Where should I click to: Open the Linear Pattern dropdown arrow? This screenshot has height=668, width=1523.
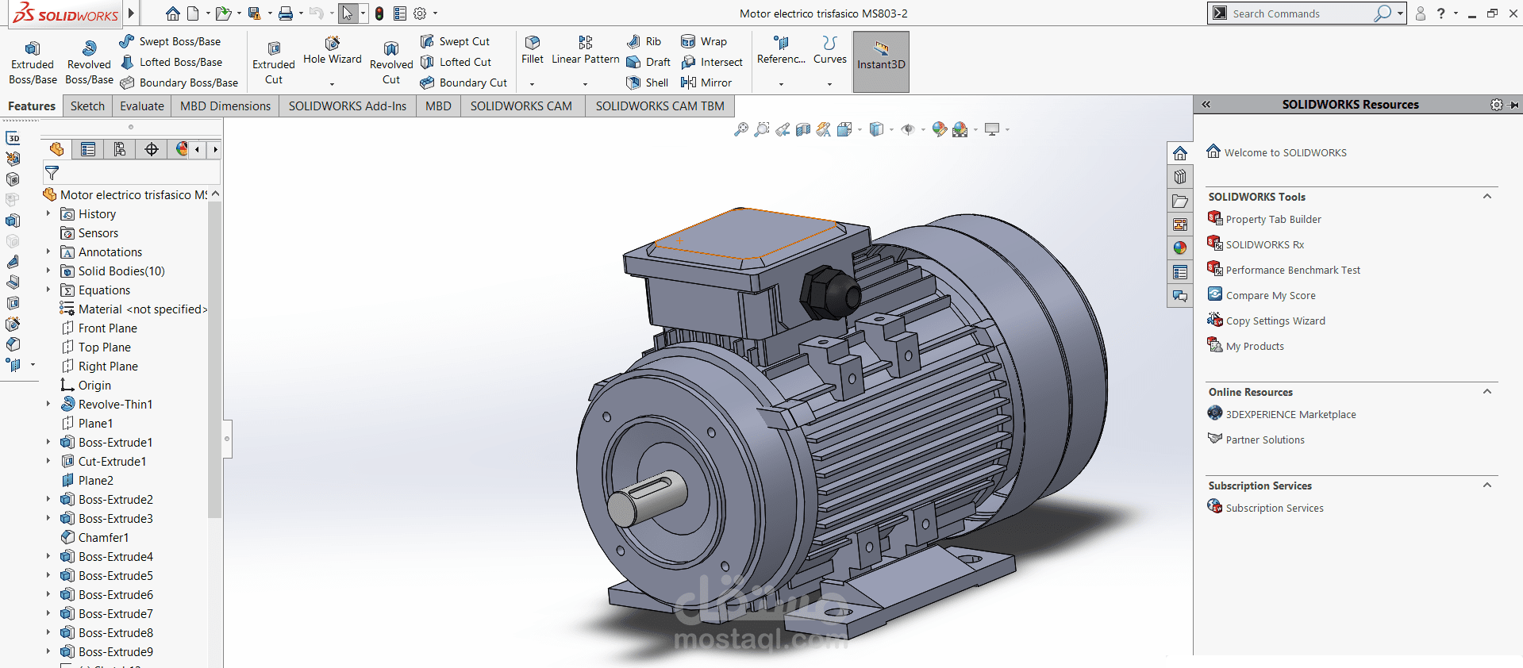(x=585, y=84)
